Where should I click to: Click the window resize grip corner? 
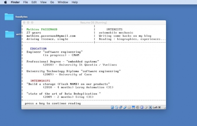[165, 108]
